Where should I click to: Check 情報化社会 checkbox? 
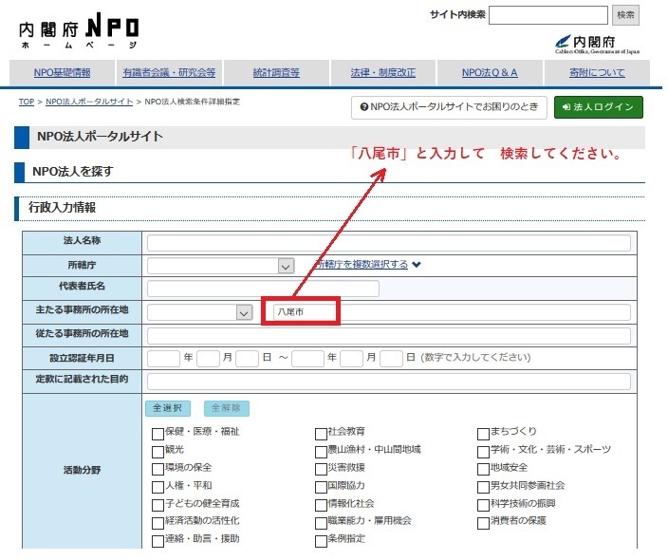(321, 505)
